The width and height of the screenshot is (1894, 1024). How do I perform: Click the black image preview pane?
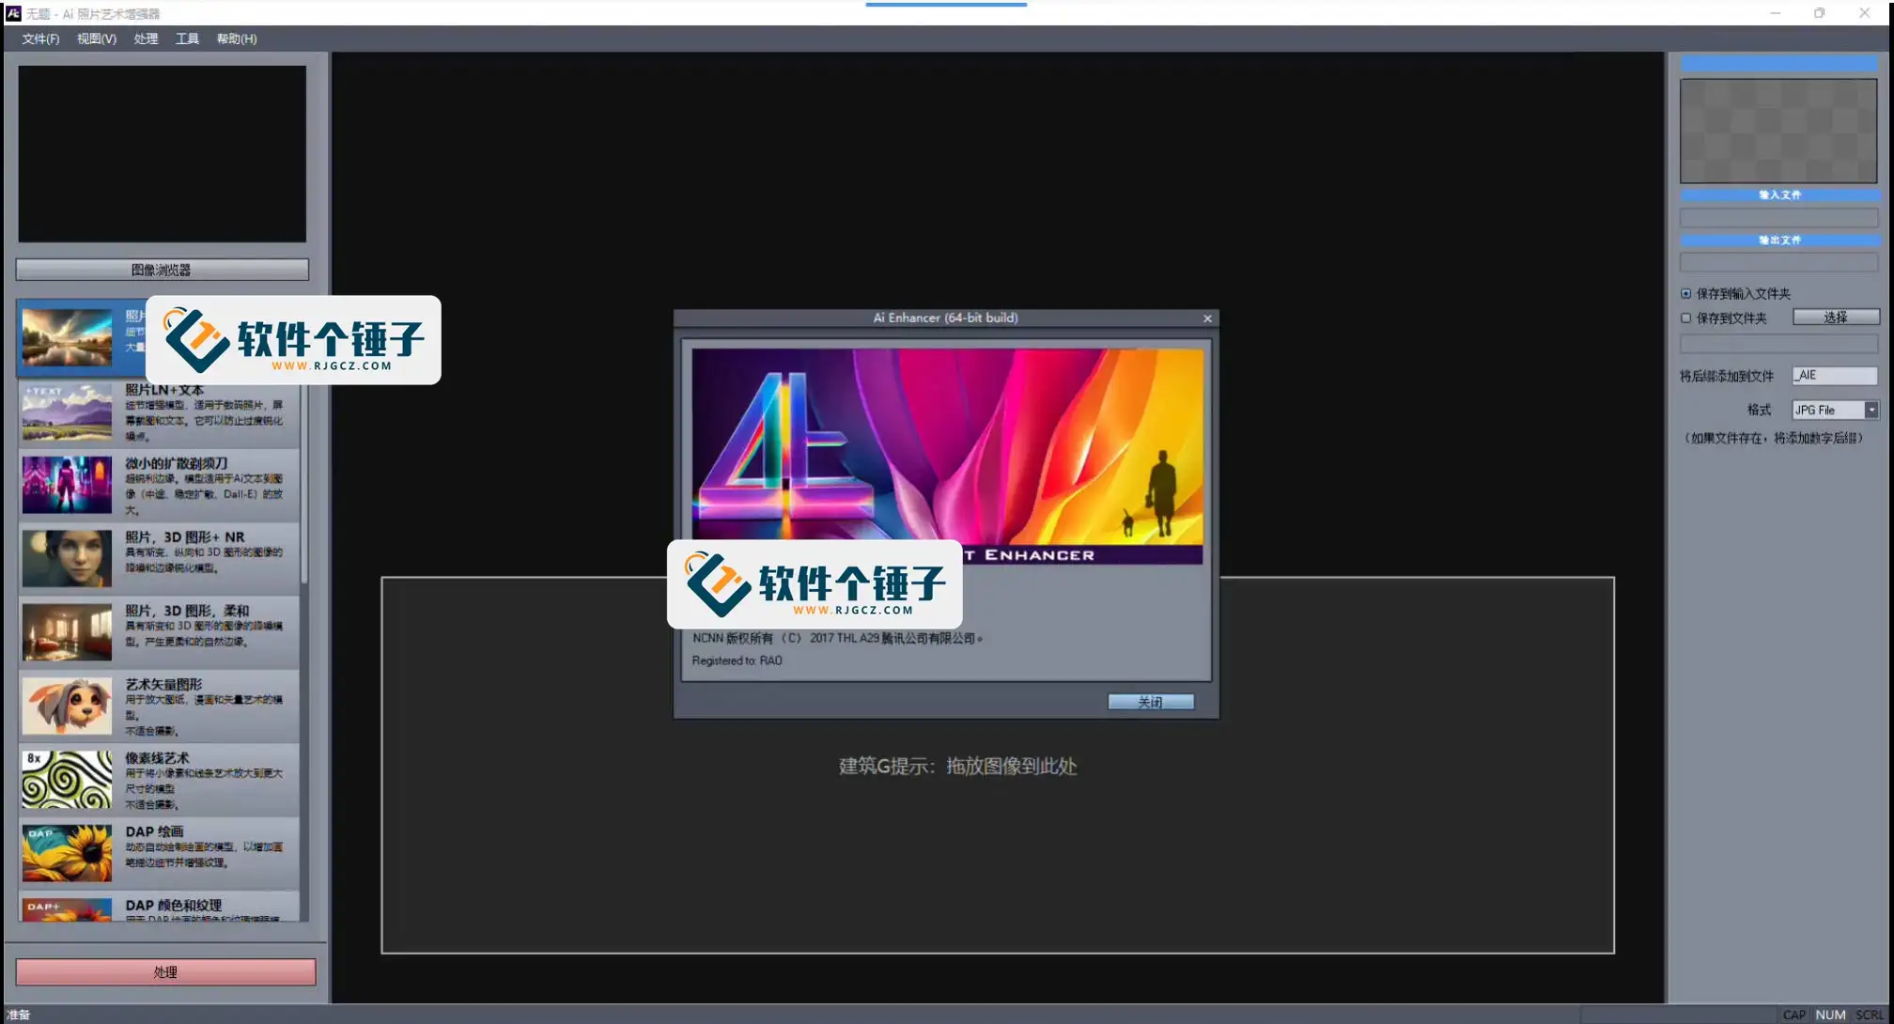(x=162, y=153)
